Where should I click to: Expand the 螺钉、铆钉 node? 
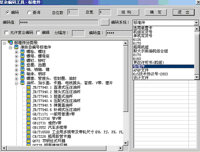tap(16, 61)
